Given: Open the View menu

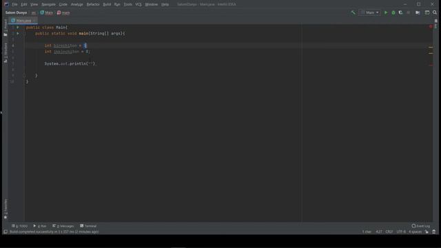Looking at the screenshot, I should pos(34,5).
